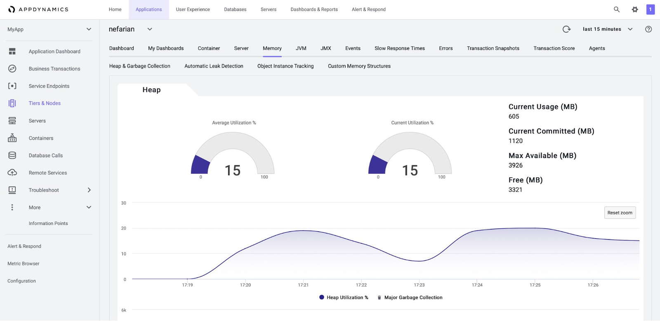Viewport: 660px width, 321px height.
Task: Toggle Major Garbage Collection legend icon
Action: [x=379, y=298]
